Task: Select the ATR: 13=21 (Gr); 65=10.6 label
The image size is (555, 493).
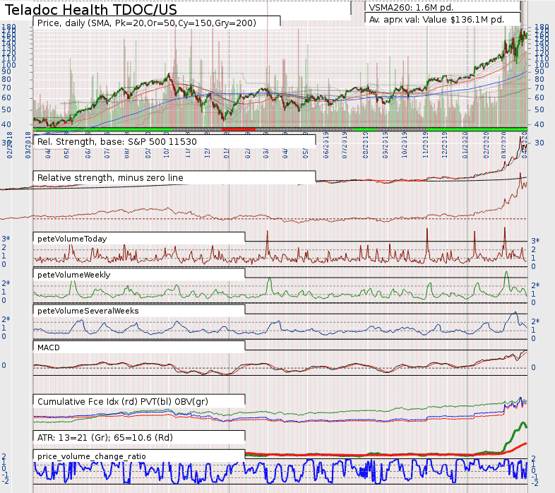Action: click(105, 438)
